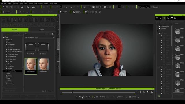Click the Modify panel sliders icon
Viewport: 185px width, 104px height.
click(157, 18)
